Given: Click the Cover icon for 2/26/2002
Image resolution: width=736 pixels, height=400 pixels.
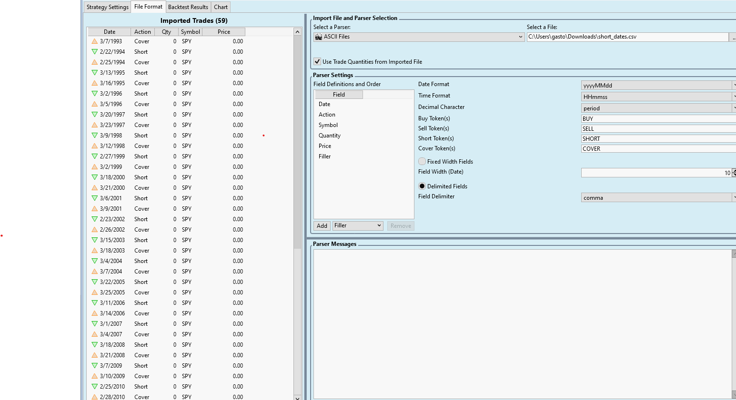Looking at the screenshot, I should point(95,230).
